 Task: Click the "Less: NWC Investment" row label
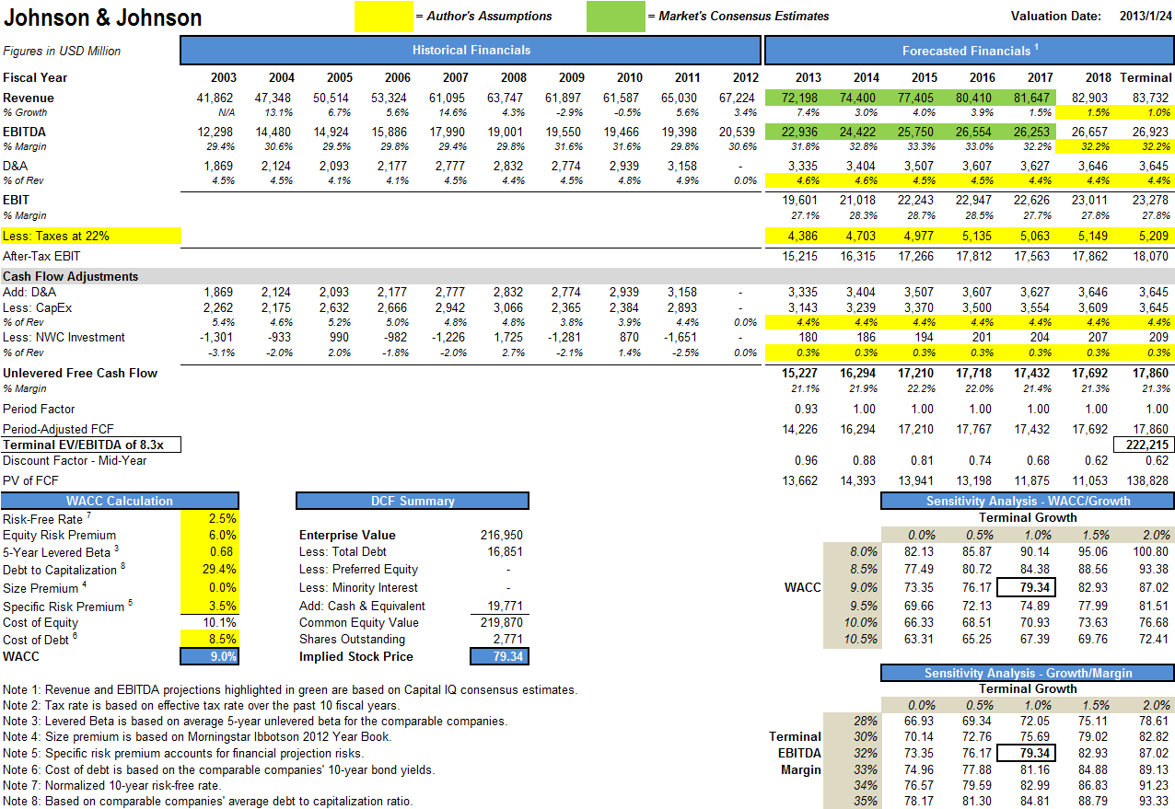coord(64,337)
